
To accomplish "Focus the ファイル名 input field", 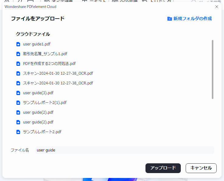I will coord(124,150).
